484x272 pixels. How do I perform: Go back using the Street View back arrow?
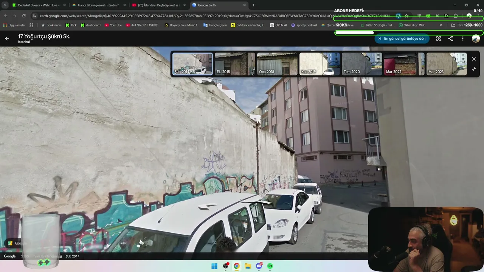7,39
